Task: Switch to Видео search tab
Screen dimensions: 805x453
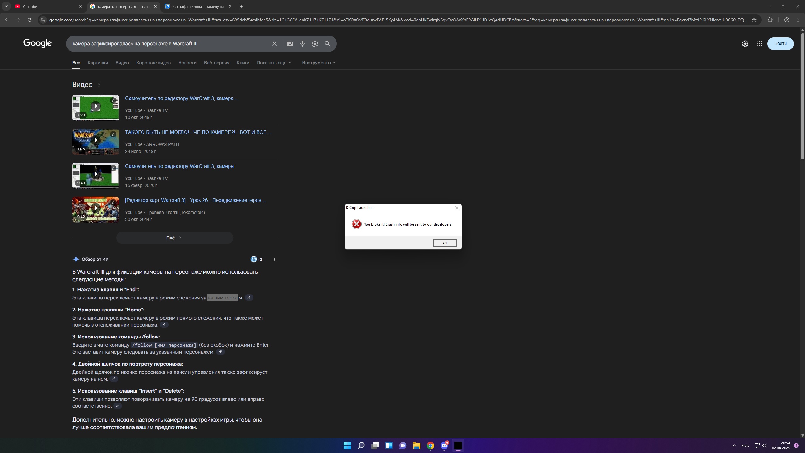Action: pyautogui.click(x=122, y=63)
